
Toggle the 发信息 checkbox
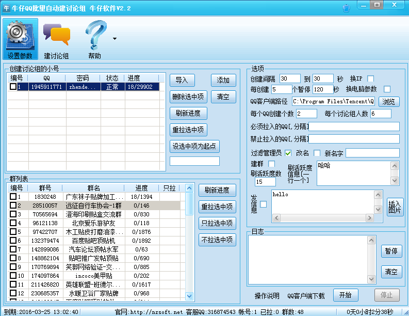pos(264,204)
